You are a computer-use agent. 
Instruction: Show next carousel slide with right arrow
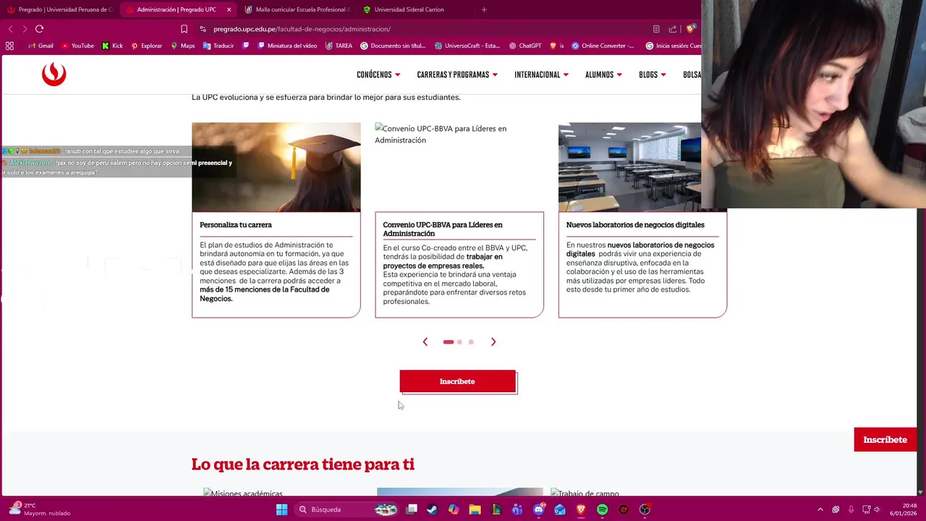[493, 342]
